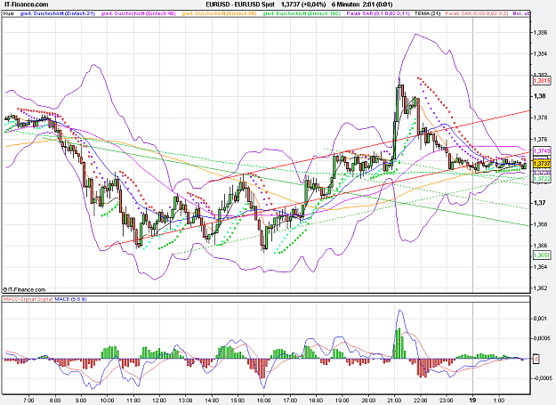Screen dimensions: 556x405
Task: Click the -0,0005 MACD axis label
Action: [542, 378]
